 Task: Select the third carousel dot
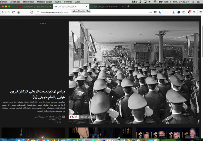[x=45, y=24]
